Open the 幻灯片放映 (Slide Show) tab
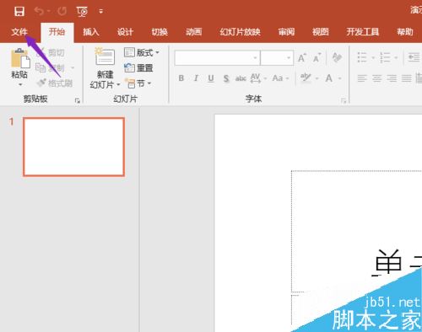 (240, 32)
